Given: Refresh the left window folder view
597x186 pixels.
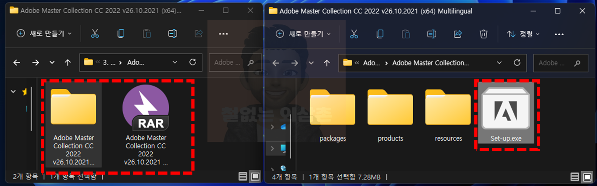Looking at the screenshot, I should point(192,62).
